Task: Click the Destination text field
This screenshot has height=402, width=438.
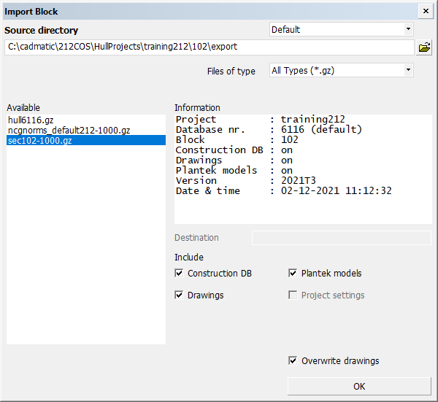Action: tap(342, 238)
